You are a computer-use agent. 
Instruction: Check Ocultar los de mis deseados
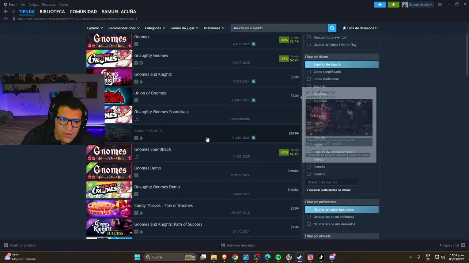click(x=309, y=224)
